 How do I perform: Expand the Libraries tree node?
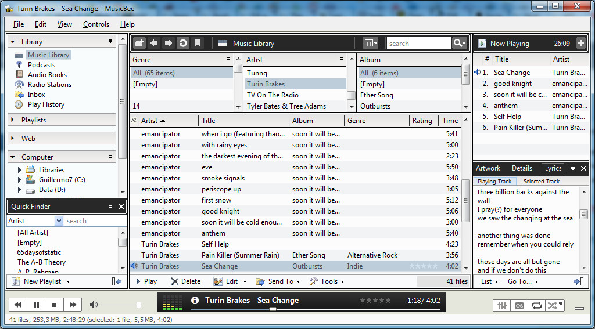click(x=20, y=170)
